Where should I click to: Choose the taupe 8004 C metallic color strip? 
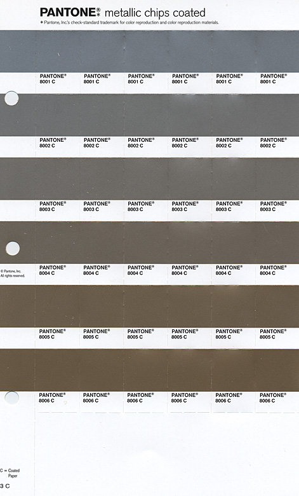point(149,243)
